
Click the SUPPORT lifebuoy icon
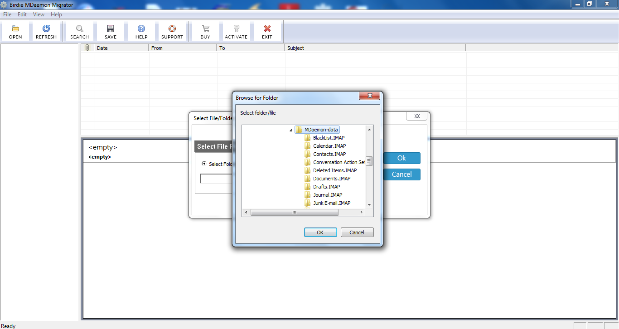click(172, 29)
